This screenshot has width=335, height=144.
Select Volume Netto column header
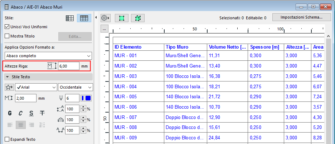pyautogui.click(x=227, y=47)
